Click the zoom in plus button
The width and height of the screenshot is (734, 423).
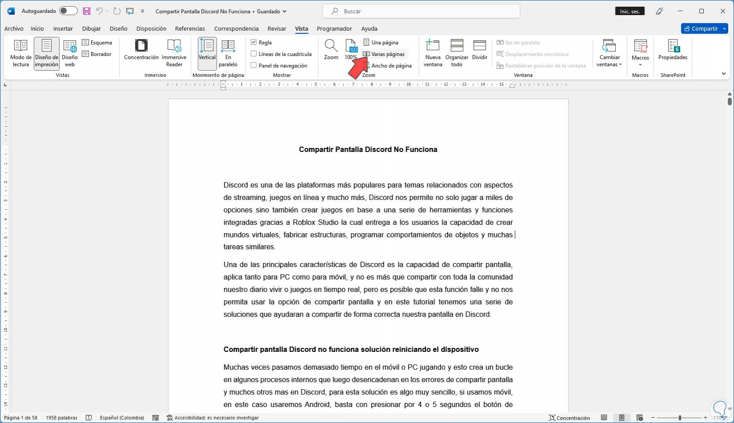[x=706, y=418]
